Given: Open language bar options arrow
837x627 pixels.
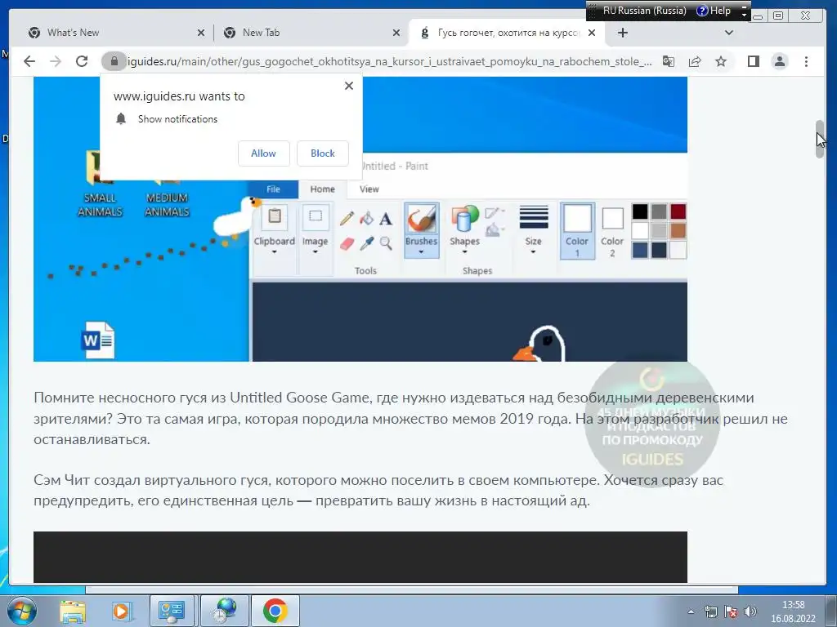Looking at the screenshot, I should click(744, 15).
